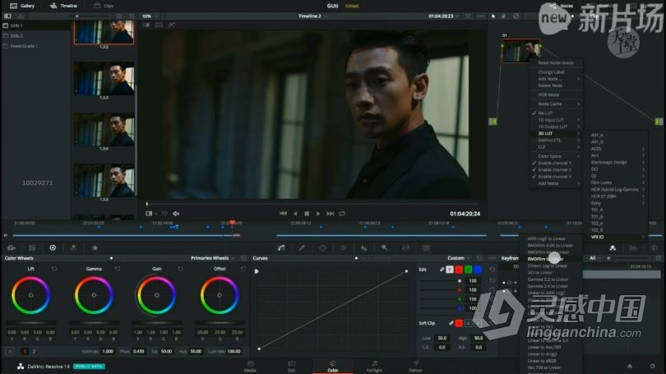
Task: Open the Custom curves mode dropdown
Action: point(459,258)
